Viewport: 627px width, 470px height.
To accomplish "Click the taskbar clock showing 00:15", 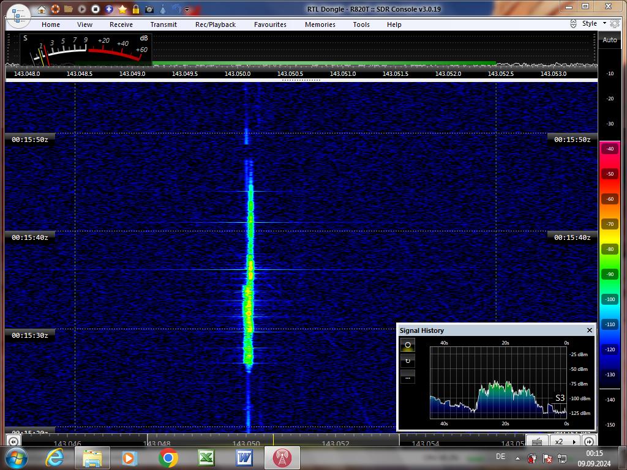I will click(594, 453).
